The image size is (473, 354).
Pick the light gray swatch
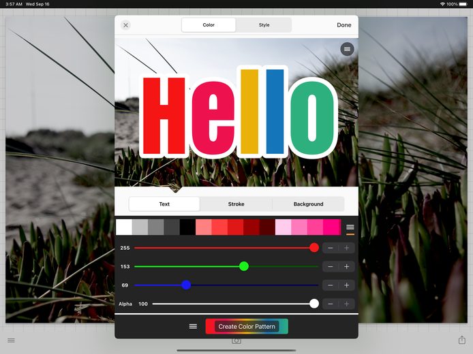pyautogui.click(x=140, y=227)
